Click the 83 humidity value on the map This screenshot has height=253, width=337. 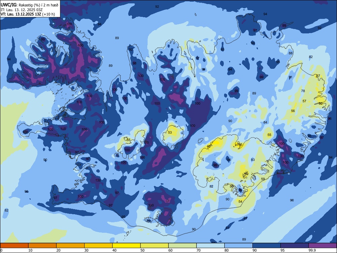pyautogui.click(x=253, y=160)
